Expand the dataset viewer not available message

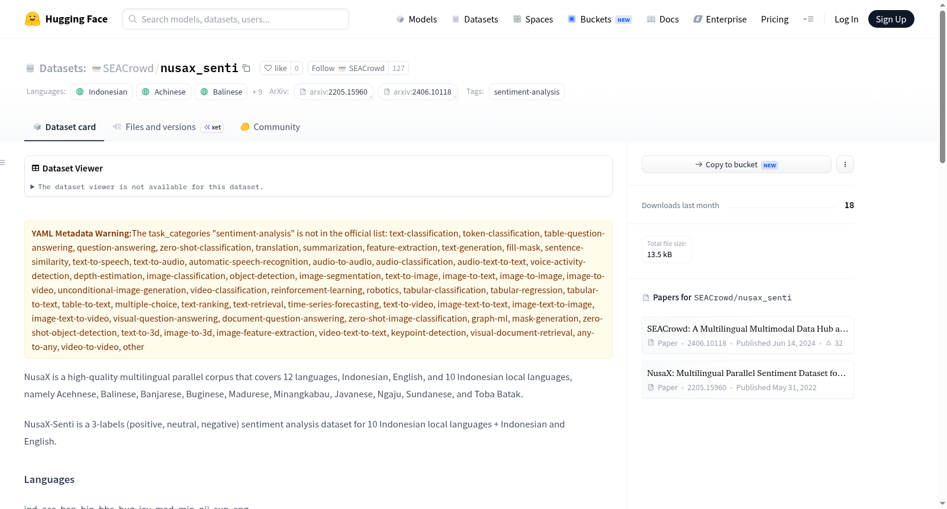pos(147,187)
